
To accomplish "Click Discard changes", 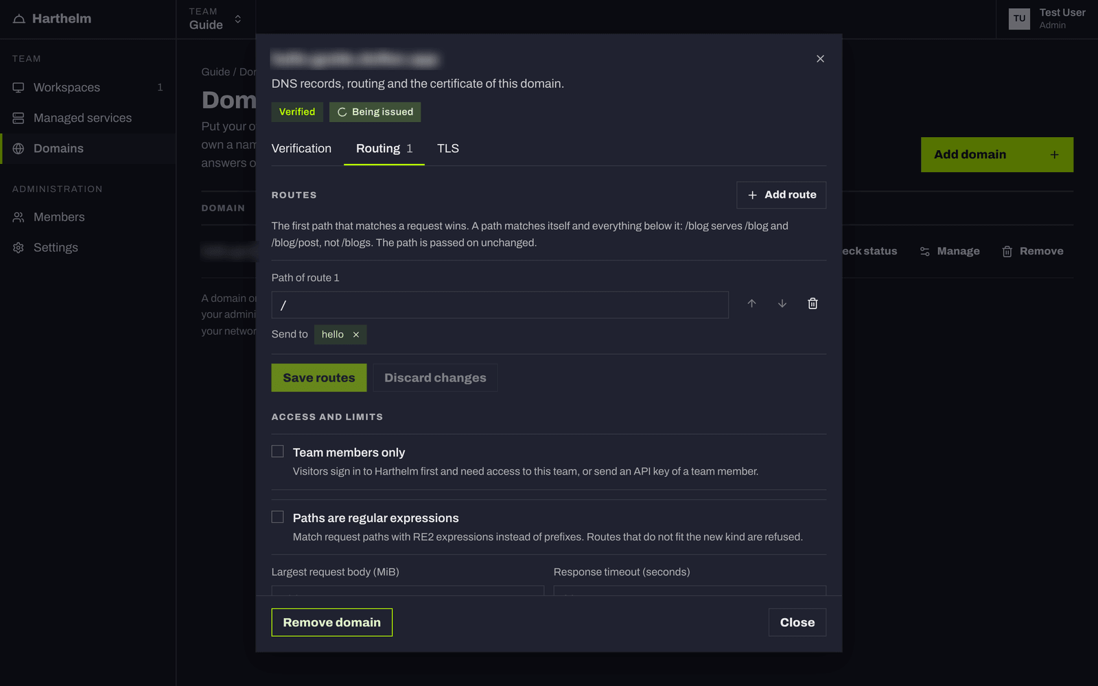I will click(x=435, y=378).
